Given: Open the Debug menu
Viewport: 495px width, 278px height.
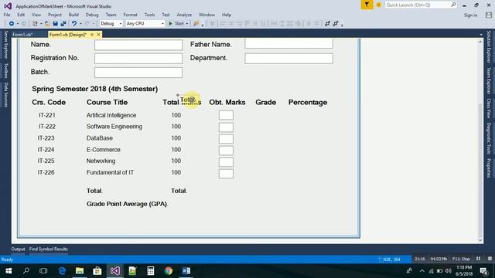Looking at the screenshot, I should click(x=92, y=15).
